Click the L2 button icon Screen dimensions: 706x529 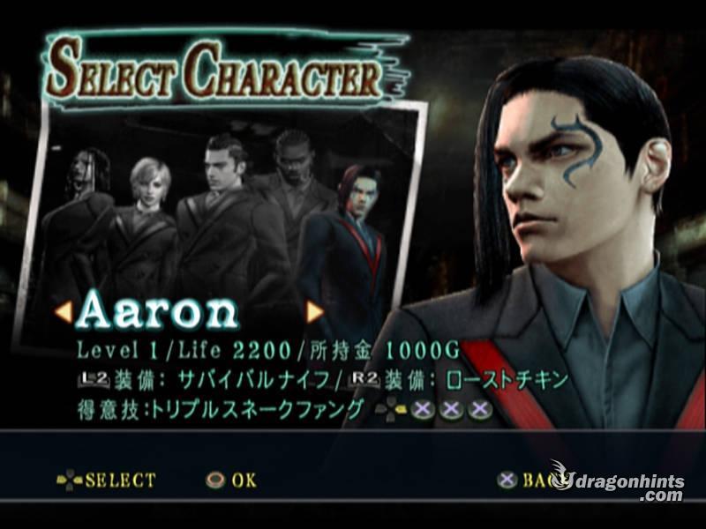tap(94, 380)
